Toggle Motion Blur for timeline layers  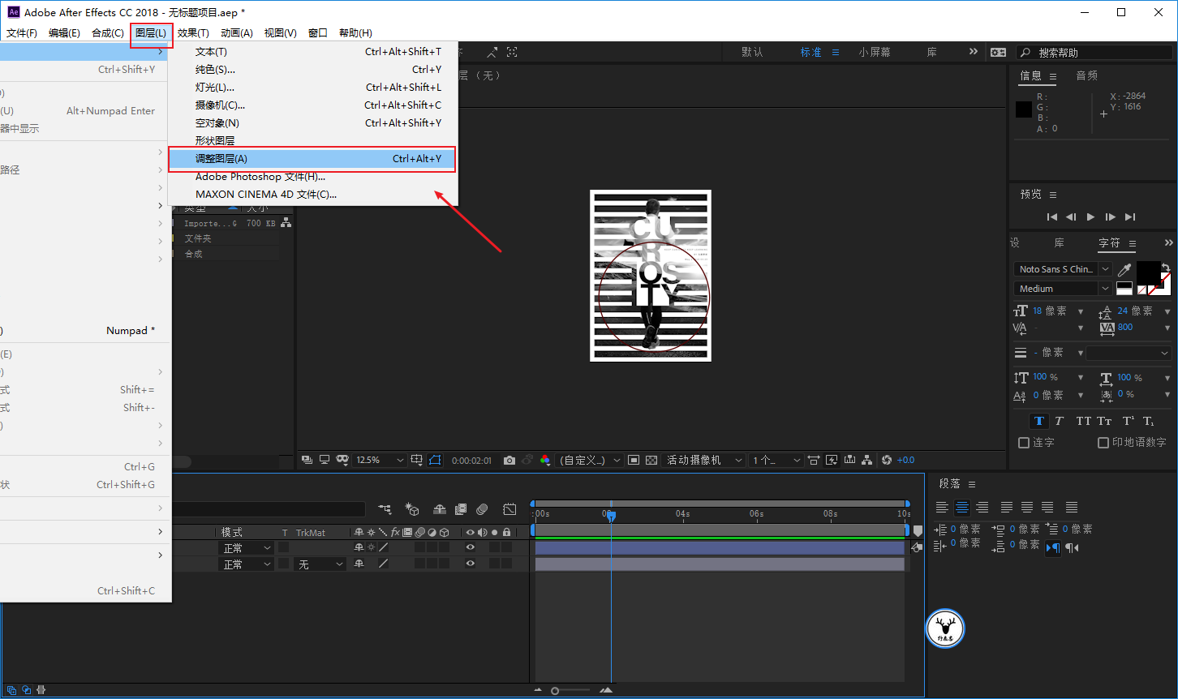coord(482,509)
